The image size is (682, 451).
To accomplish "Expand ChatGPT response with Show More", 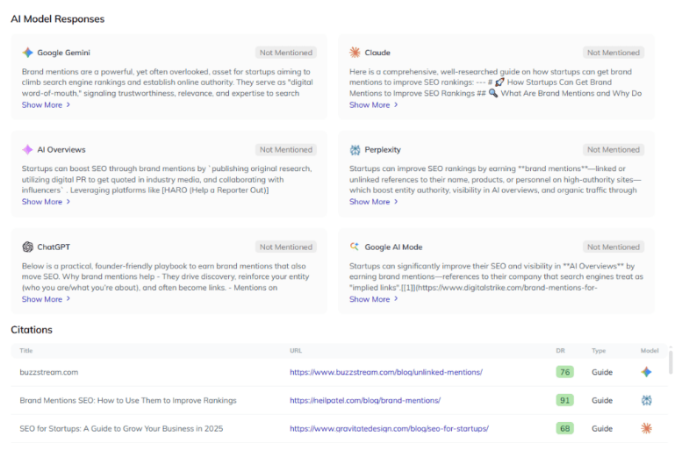I will point(47,299).
